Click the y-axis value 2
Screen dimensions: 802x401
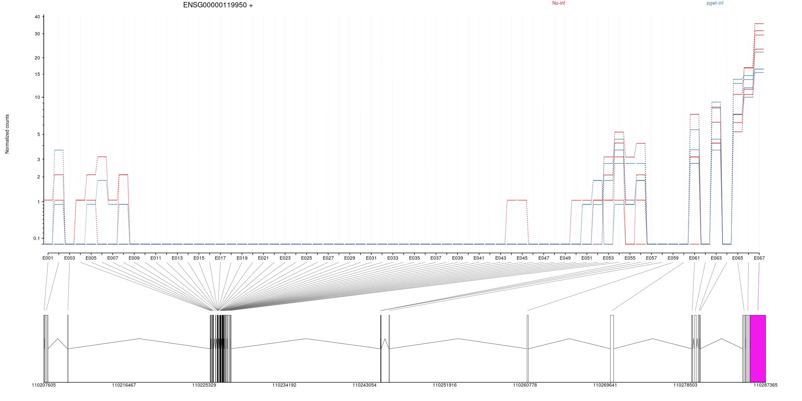click(38, 177)
